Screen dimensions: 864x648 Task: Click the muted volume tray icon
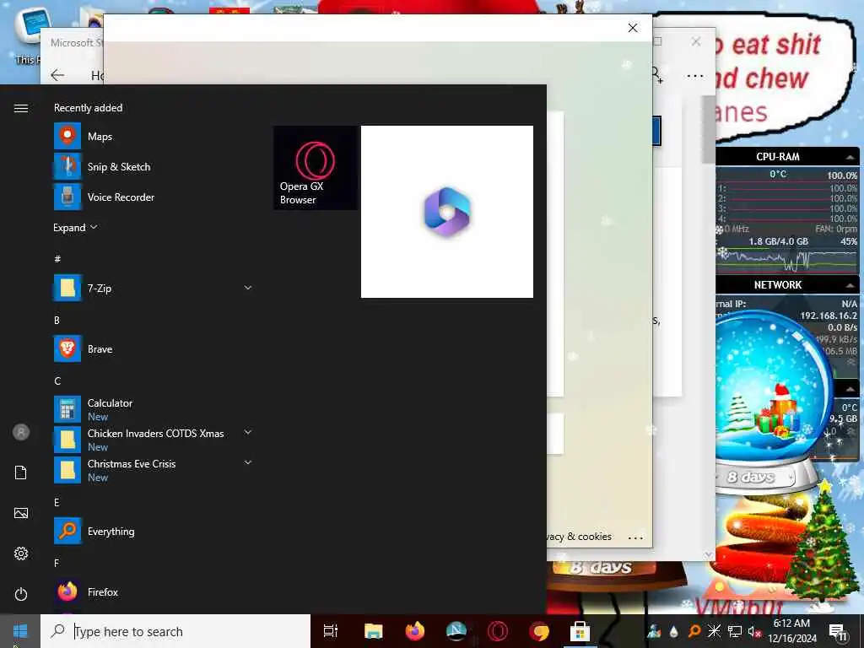click(x=753, y=631)
